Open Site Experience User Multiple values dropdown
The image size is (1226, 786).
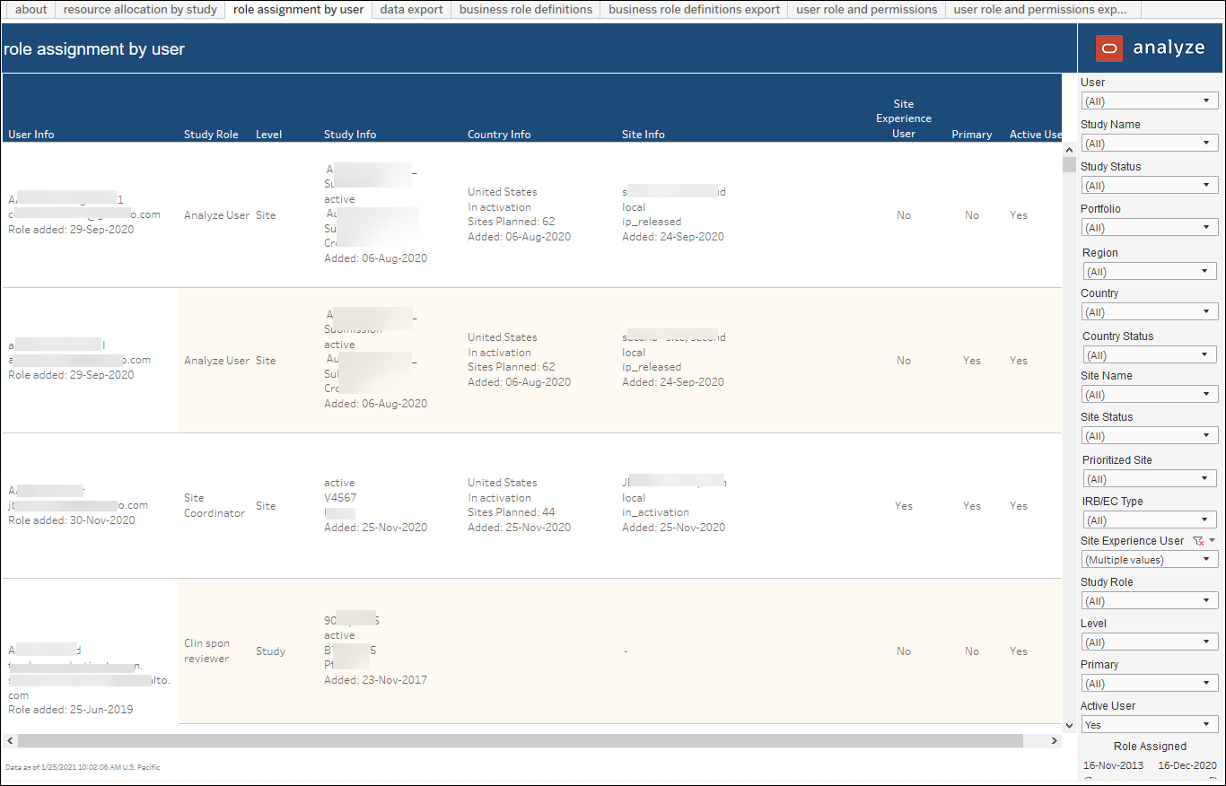(1150, 560)
